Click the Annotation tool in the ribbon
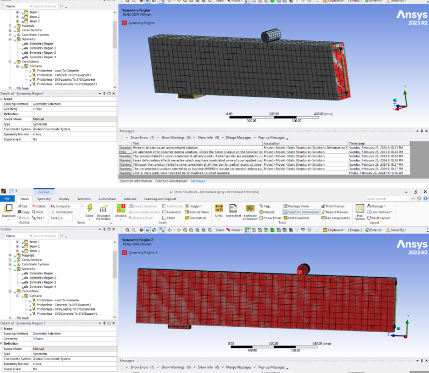This screenshot has width=429, height=373. pyautogui.click(x=196, y=218)
